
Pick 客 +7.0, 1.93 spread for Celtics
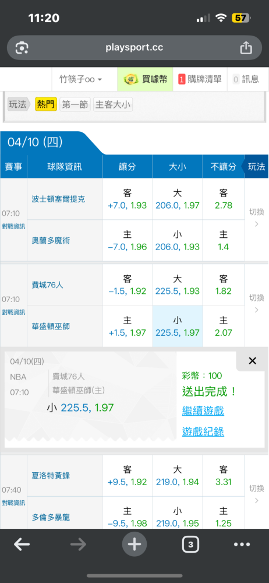point(128,199)
